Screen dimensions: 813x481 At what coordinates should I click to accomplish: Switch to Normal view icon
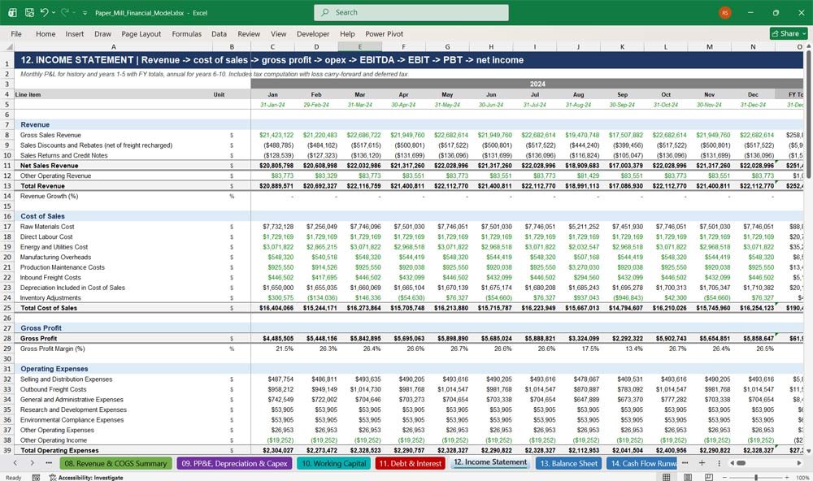(666, 477)
